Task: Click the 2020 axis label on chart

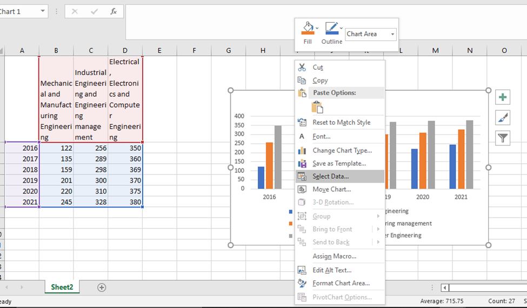Action: click(x=423, y=197)
